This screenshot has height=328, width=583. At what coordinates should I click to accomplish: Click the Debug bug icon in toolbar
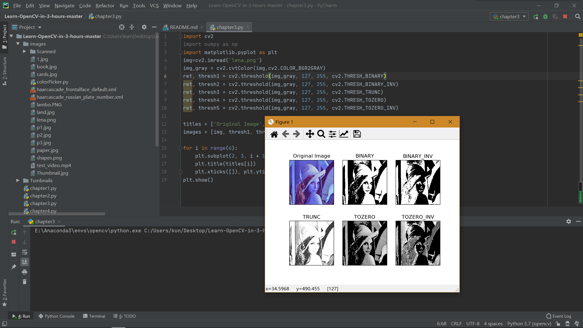[x=545, y=16]
